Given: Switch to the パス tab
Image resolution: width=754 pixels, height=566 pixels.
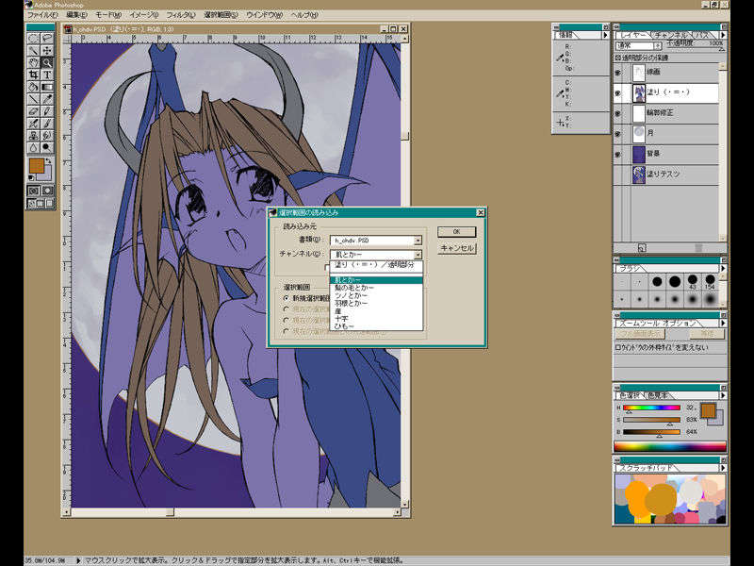Looking at the screenshot, I should click(702, 35).
